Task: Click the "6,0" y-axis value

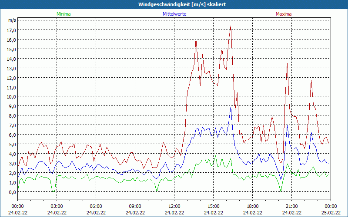Action: [x=13, y=135]
